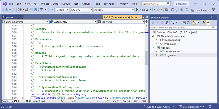Open the File menu

11,4
